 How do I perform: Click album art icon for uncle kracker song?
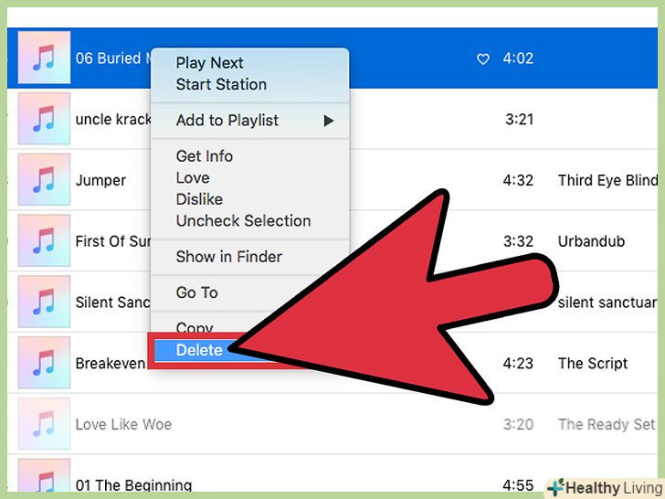click(44, 119)
